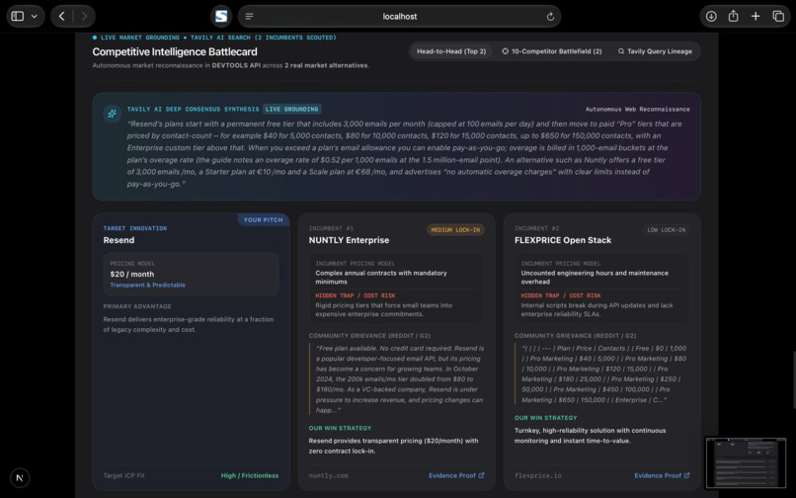
Task: Open the reader/page menu icon in address bar
Action: click(249, 16)
